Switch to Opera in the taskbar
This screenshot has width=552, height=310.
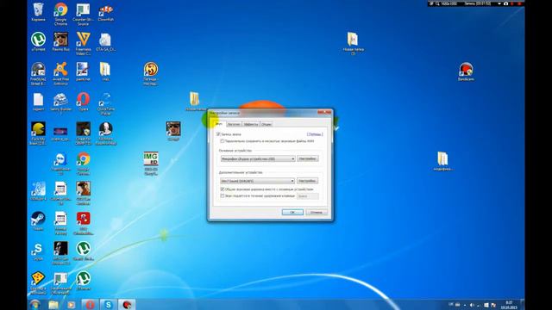[x=90, y=305]
